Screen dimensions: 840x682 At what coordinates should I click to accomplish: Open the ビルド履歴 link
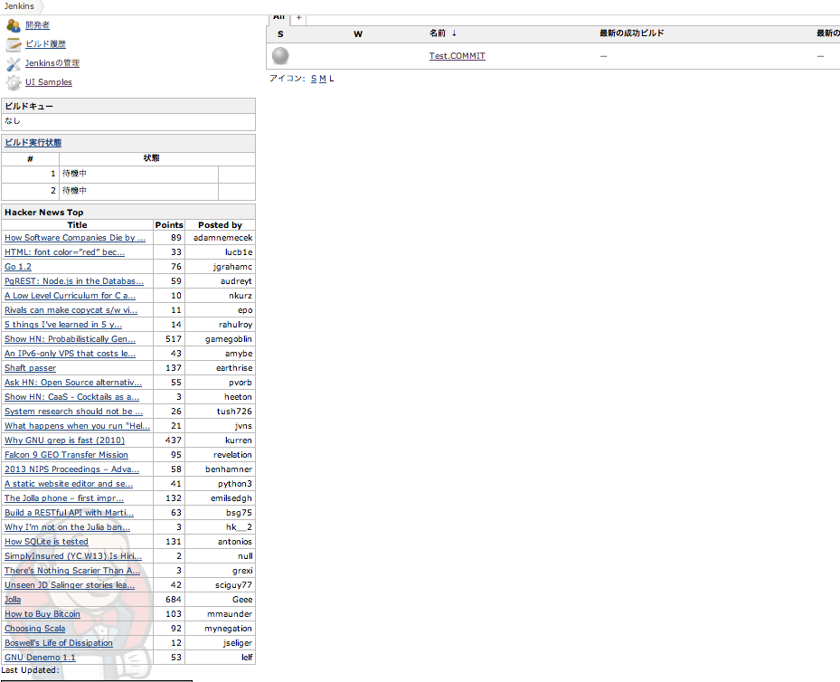[x=45, y=44]
